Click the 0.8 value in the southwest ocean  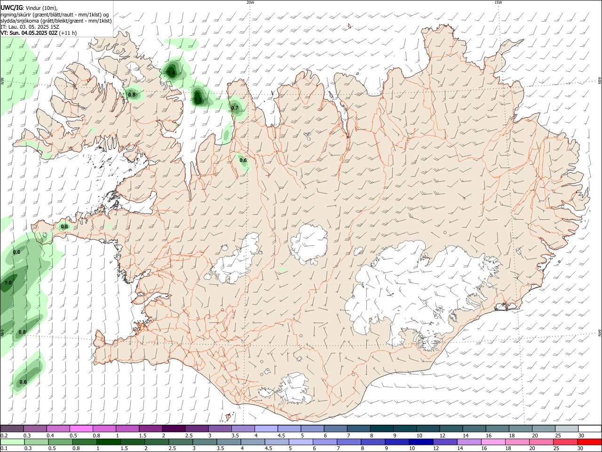point(22,332)
